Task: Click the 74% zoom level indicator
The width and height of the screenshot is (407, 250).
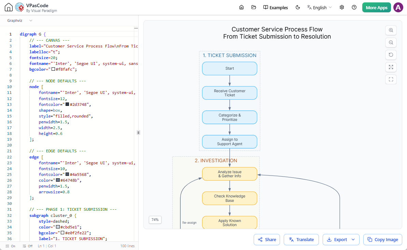Action: click(x=155, y=220)
